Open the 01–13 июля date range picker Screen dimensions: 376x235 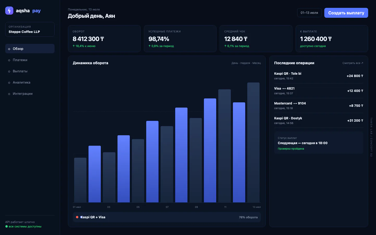click(x=309, y=13)
